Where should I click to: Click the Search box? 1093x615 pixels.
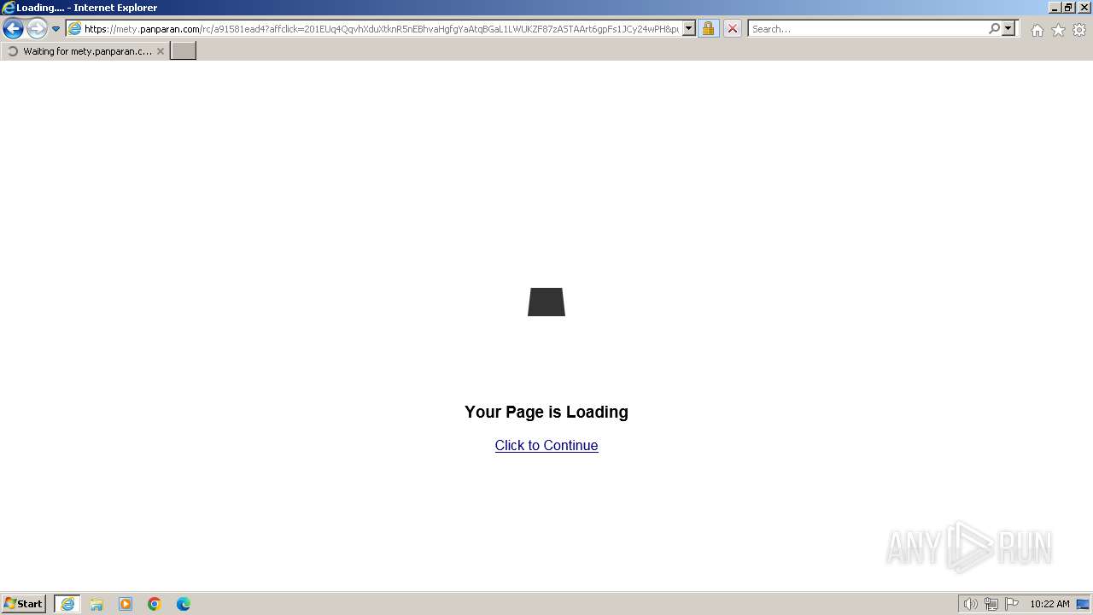(868, 29)
